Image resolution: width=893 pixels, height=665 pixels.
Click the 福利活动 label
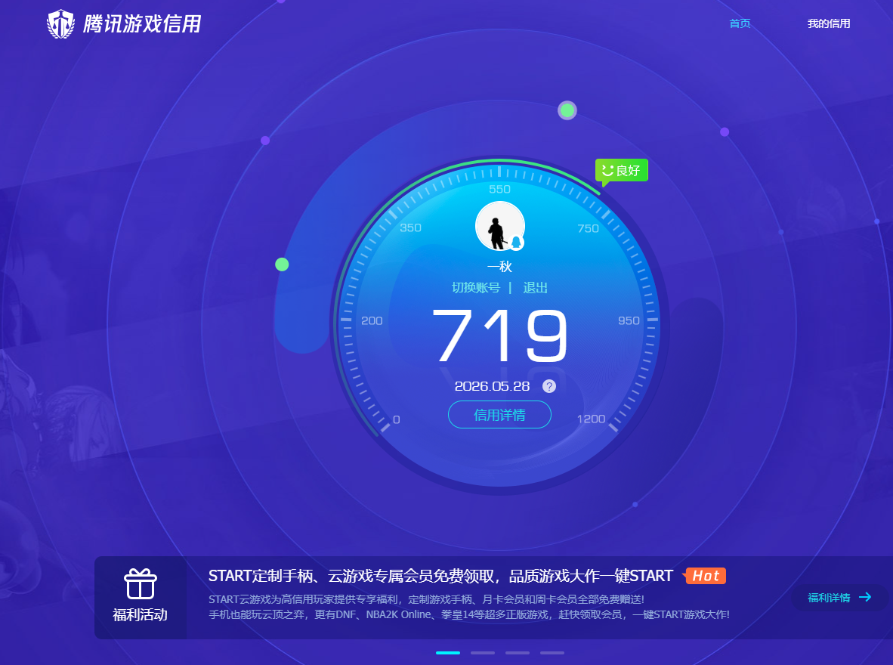point(140,615)
